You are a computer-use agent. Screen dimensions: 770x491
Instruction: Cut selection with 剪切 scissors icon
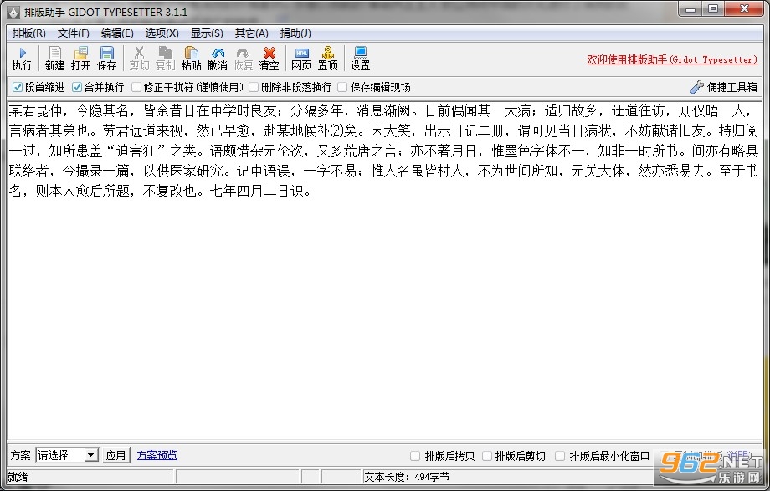(140, 59)
